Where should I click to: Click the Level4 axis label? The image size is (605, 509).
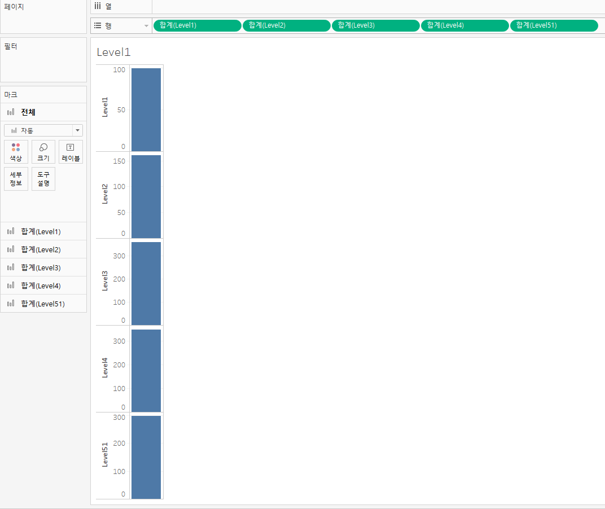click(105, 368)
